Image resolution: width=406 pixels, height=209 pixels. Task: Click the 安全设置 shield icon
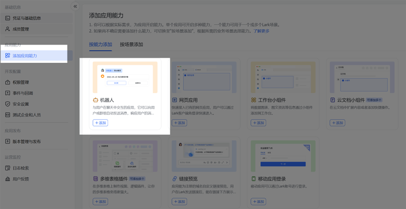pyautogui.click(x=8, y=104)
